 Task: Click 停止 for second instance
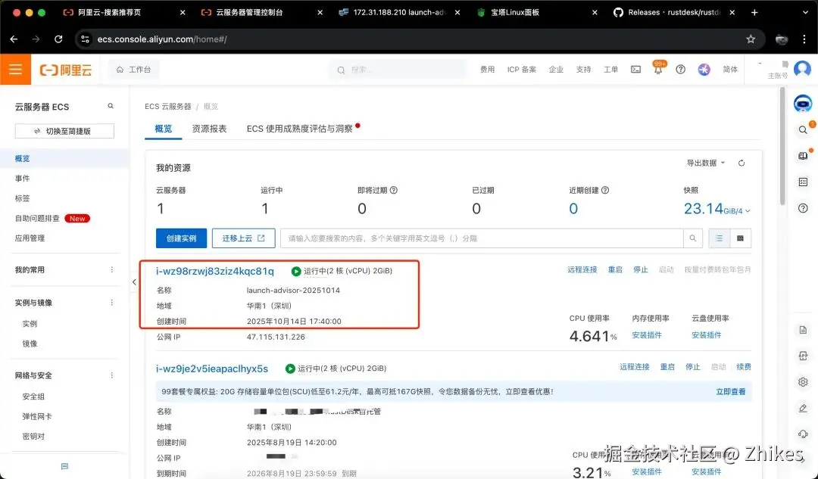(x=693, y=367)
